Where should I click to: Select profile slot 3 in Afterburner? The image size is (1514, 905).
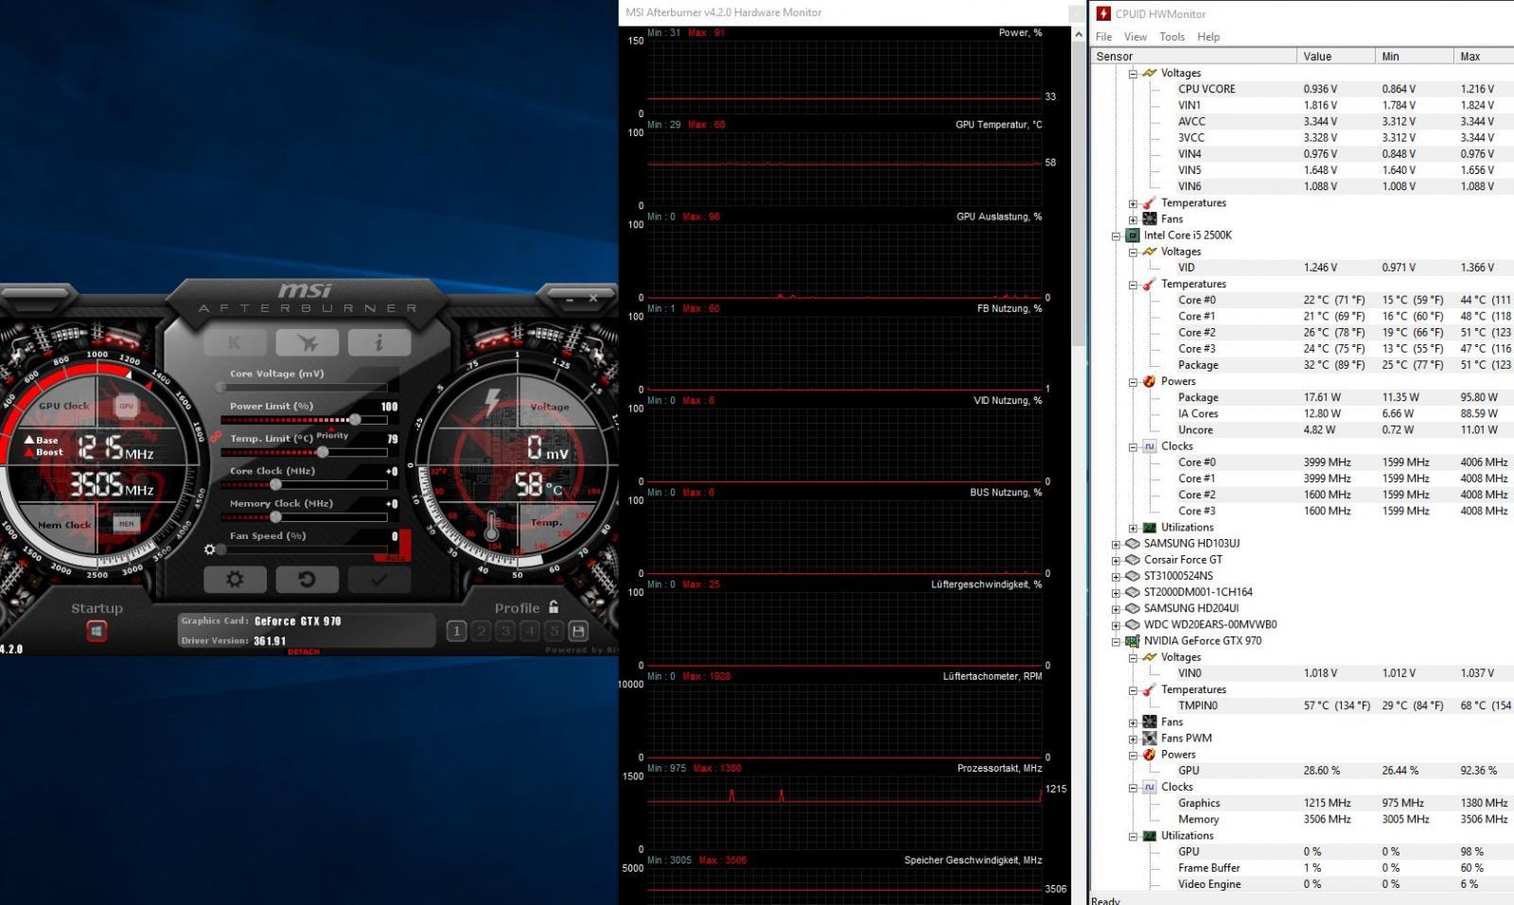click(x=505, y=631)
